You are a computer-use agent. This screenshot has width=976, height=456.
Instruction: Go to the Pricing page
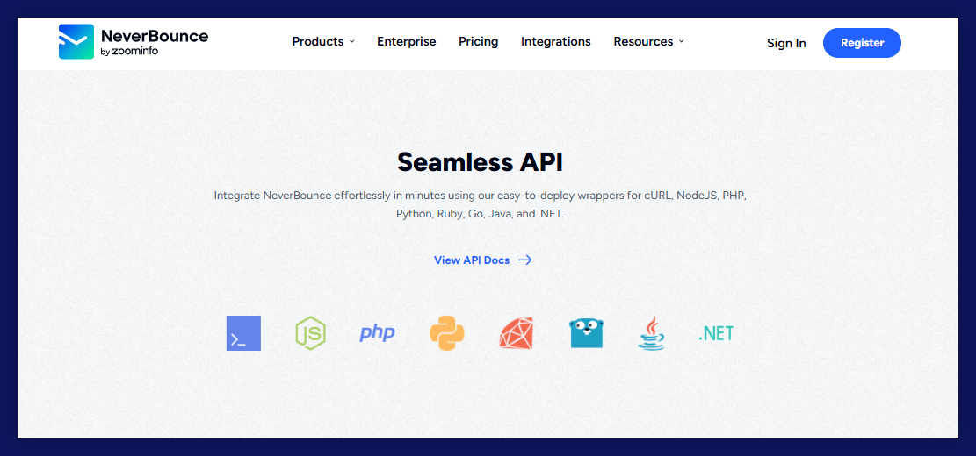[479, 41]
